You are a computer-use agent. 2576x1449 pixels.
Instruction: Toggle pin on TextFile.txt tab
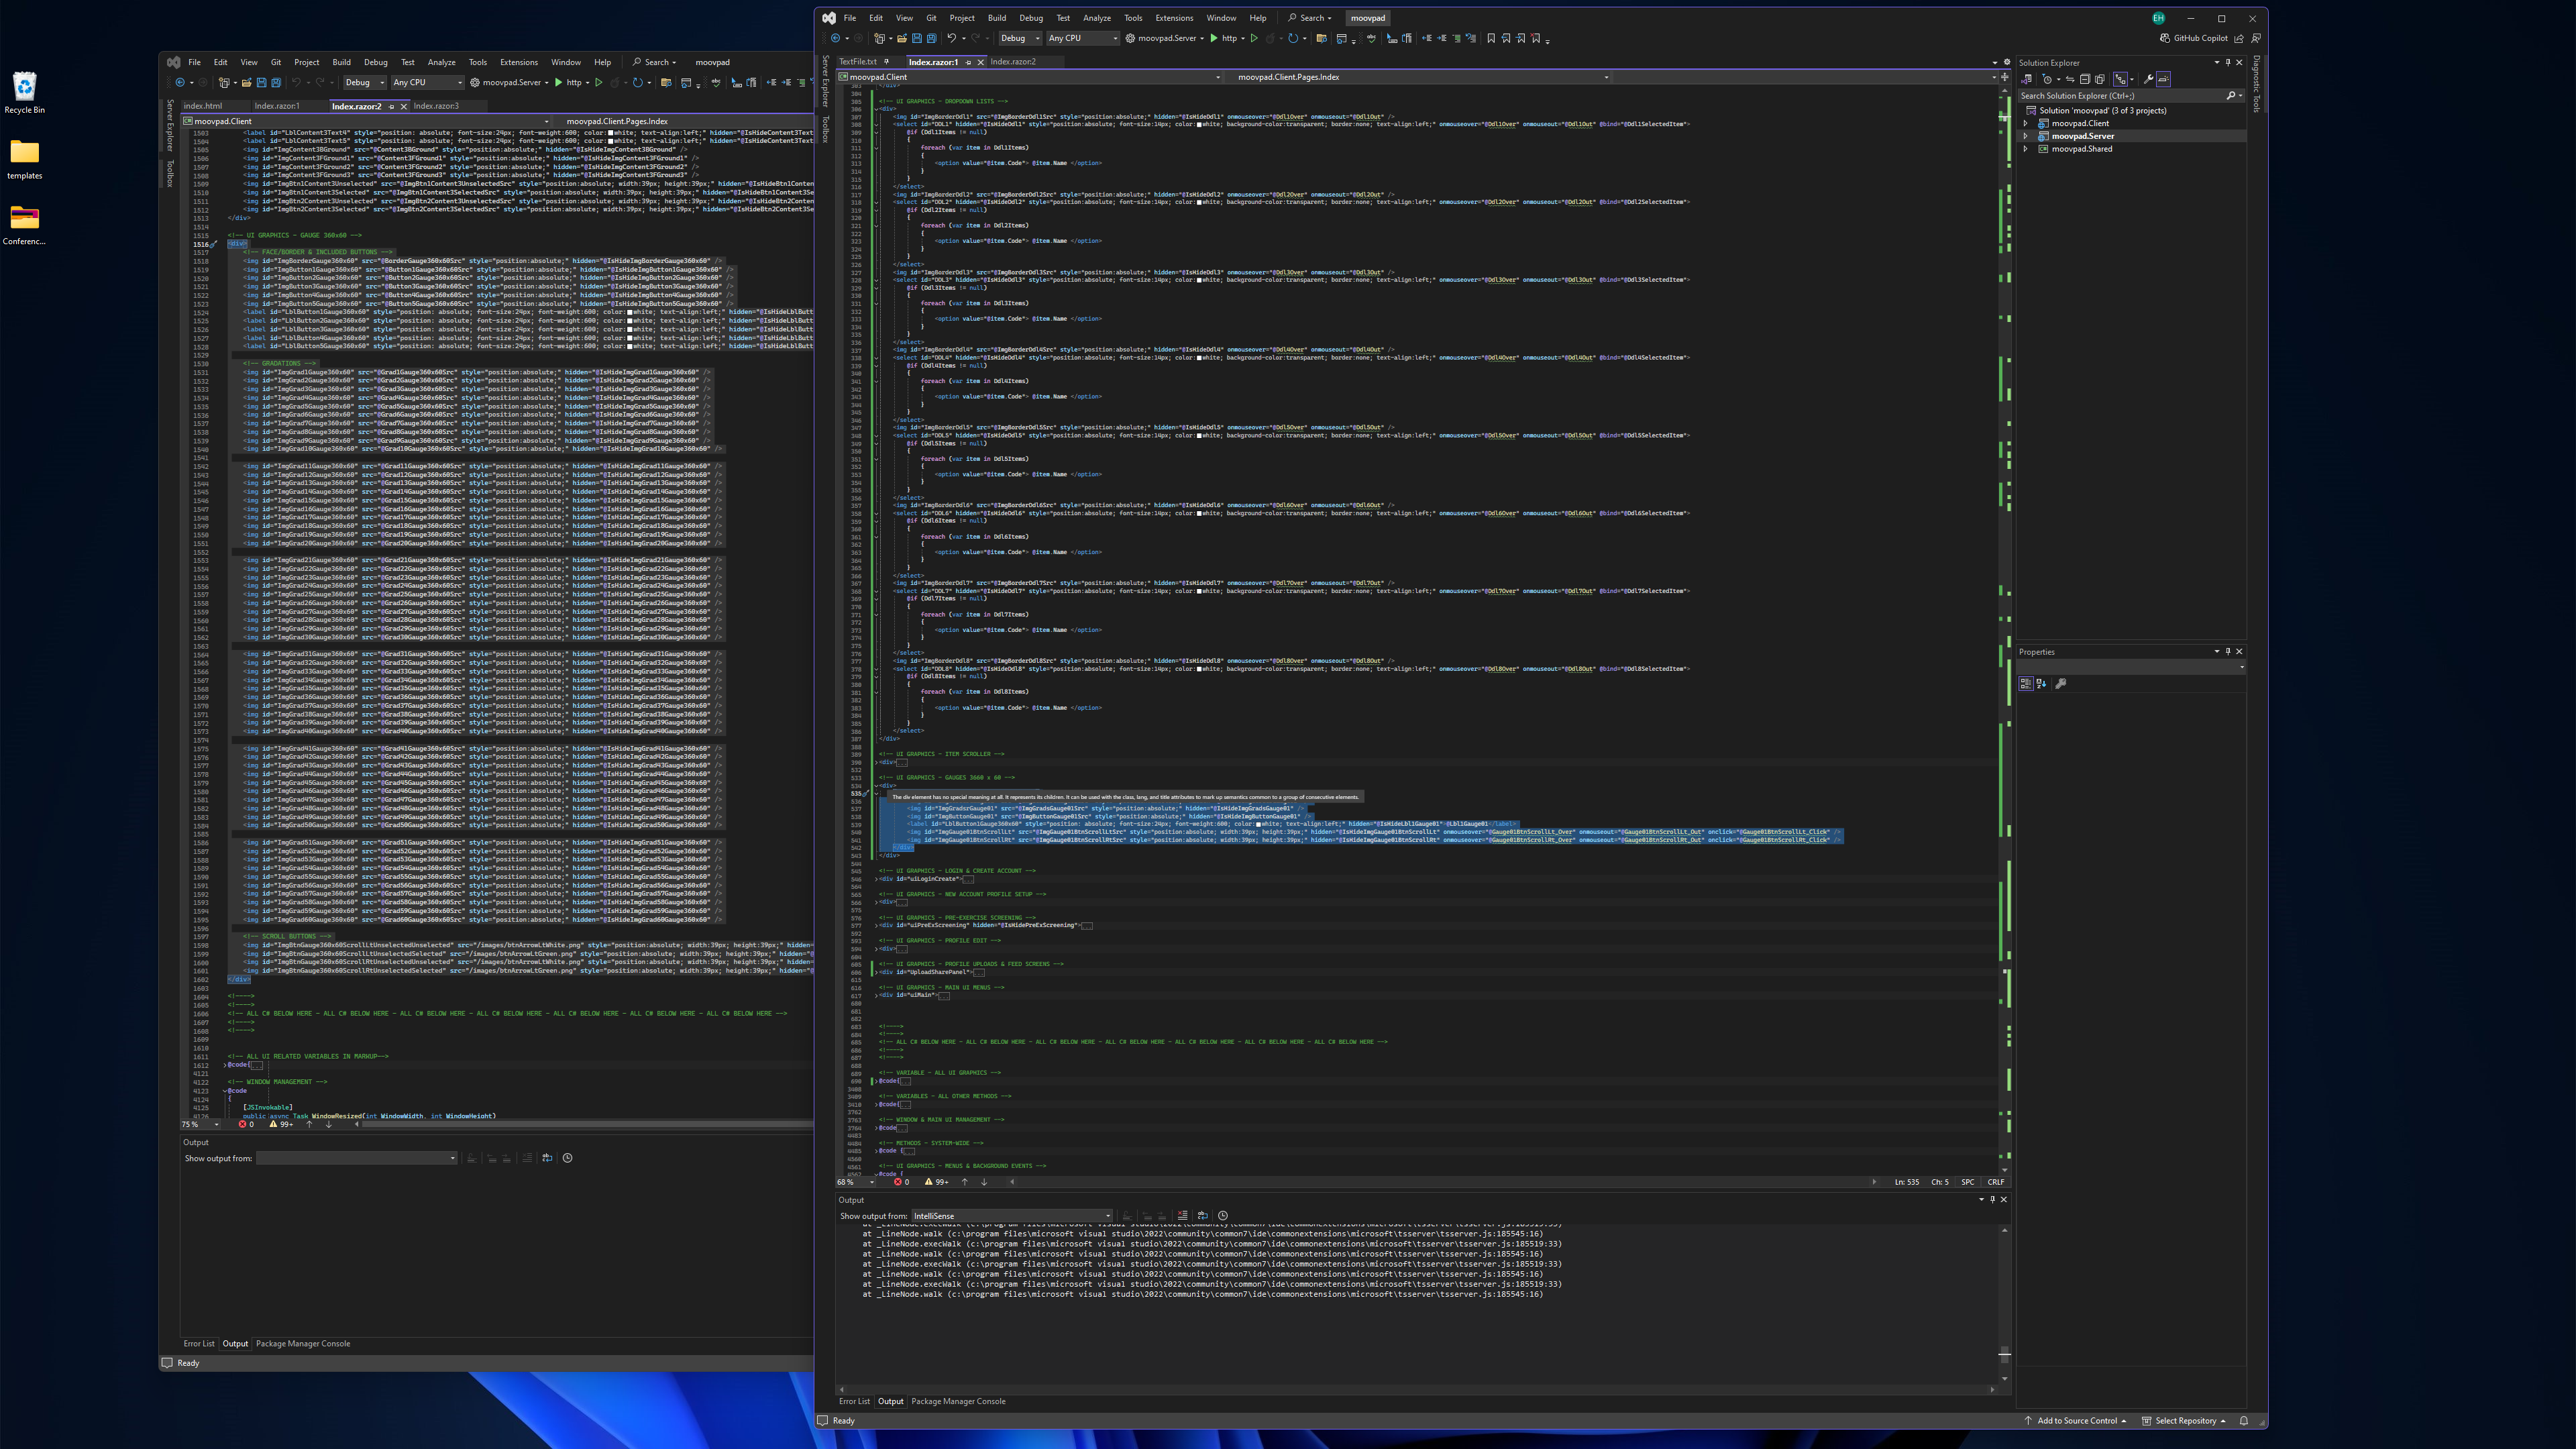pyautogui.click(x=886, y=62)
